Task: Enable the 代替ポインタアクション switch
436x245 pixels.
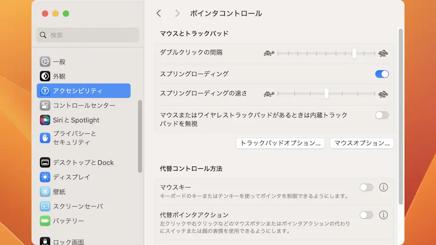Action: tap(366, 215)
